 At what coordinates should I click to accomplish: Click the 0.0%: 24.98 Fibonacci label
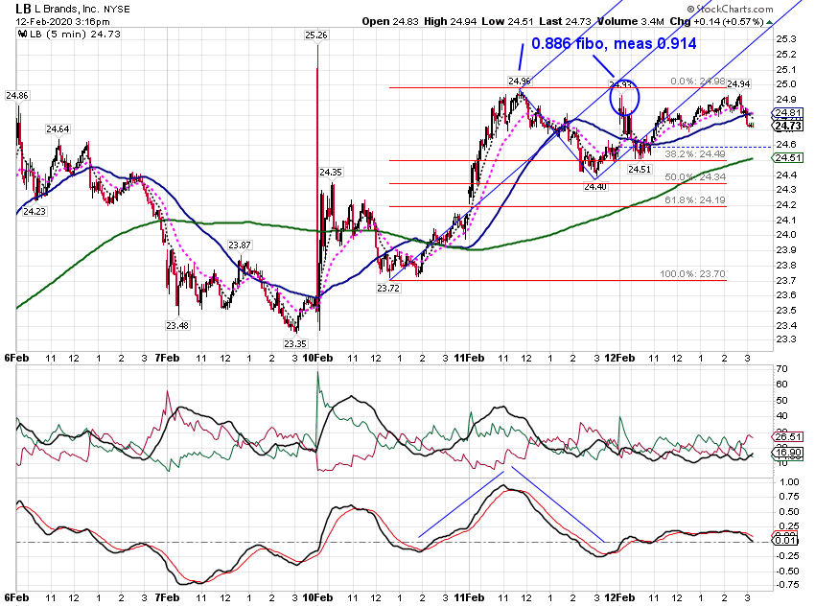697,82
